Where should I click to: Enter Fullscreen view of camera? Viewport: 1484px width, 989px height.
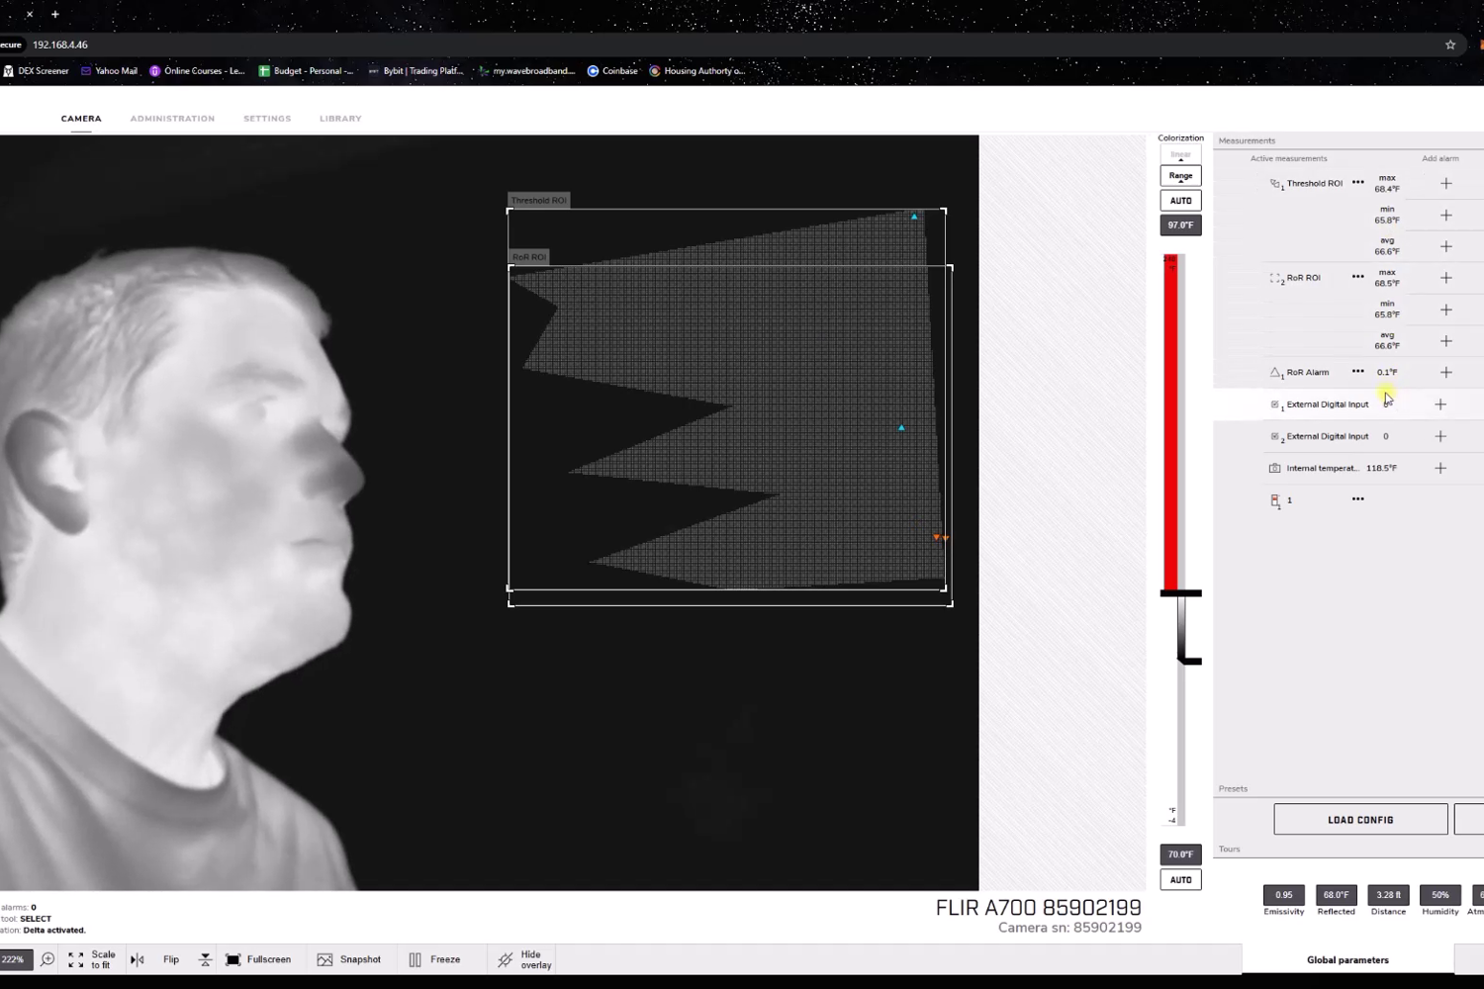pos(258,960)
